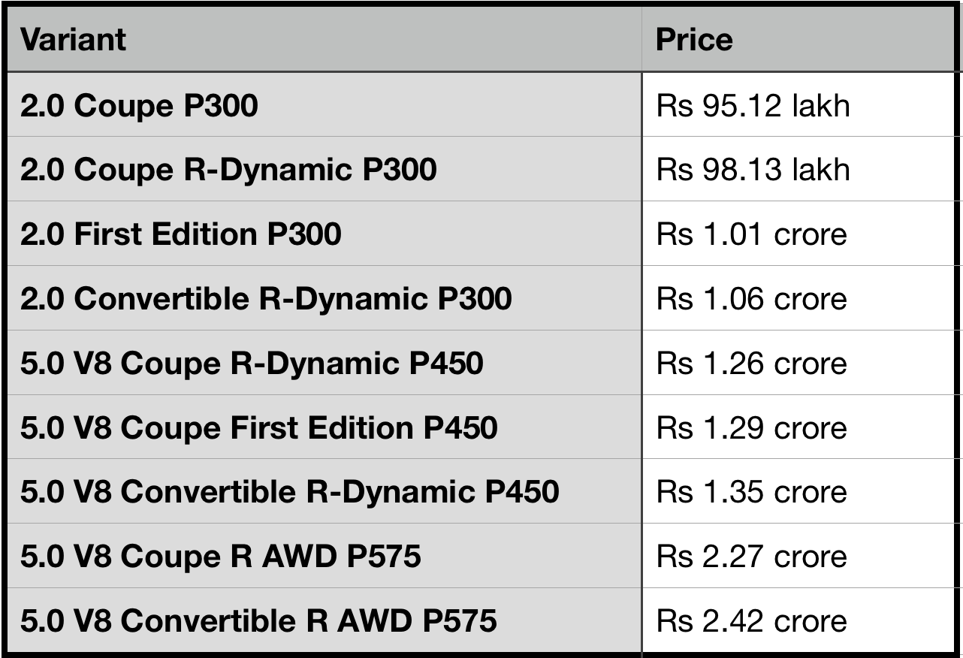The height and width of the screenshot is (658, 963).
Task: Click the Rs 98.13 lakh price cell
Action: point(753,170)
